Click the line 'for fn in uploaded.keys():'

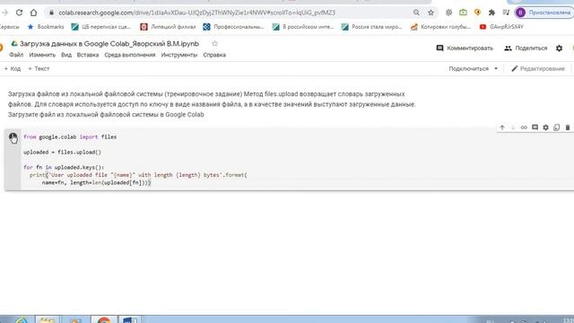pos(64,168)
